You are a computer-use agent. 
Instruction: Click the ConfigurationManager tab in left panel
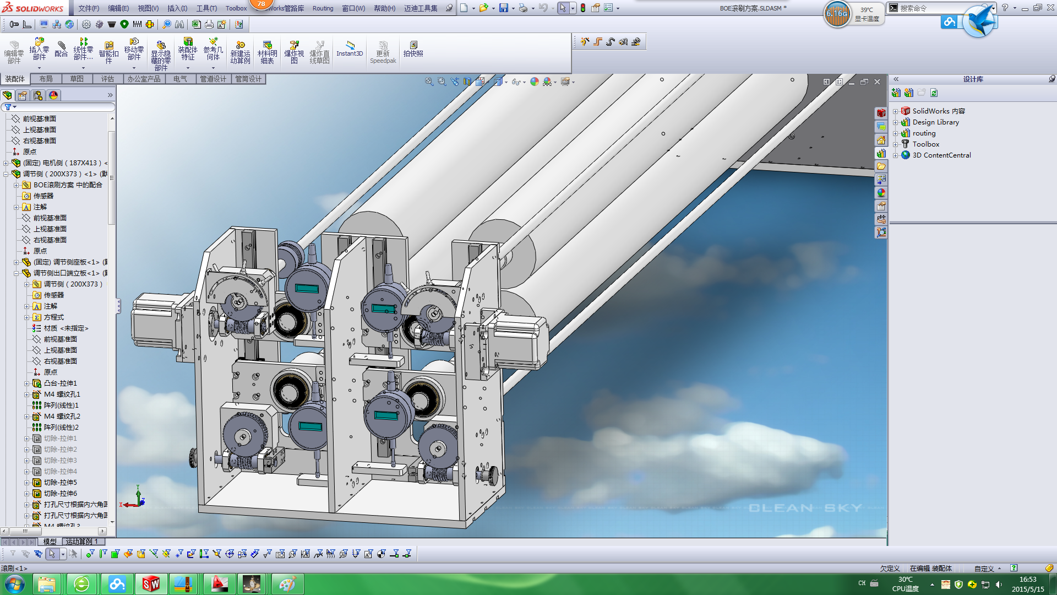pos(37,95)
